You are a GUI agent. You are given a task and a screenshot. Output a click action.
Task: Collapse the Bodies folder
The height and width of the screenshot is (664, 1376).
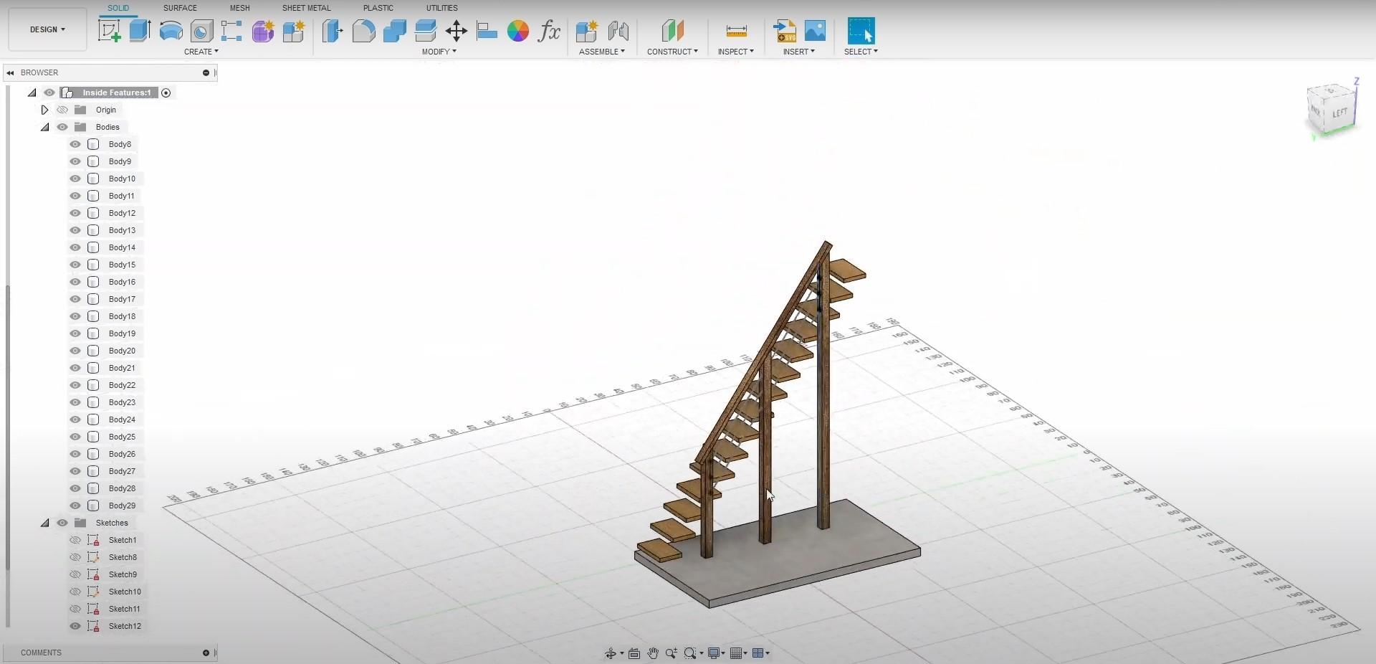pos(44,127)
